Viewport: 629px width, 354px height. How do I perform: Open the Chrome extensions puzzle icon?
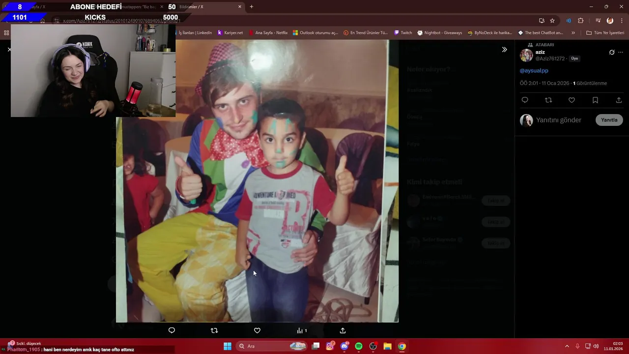[581, 21]
